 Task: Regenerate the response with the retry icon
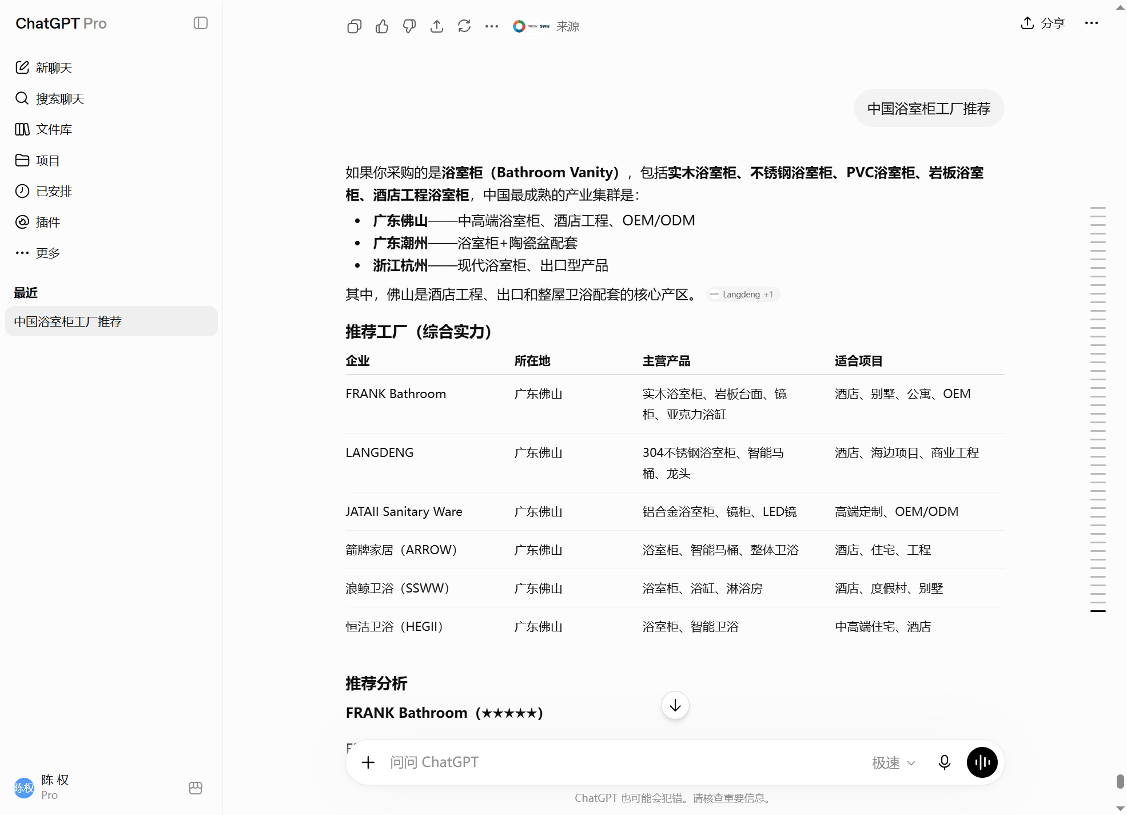coord(464,26)
